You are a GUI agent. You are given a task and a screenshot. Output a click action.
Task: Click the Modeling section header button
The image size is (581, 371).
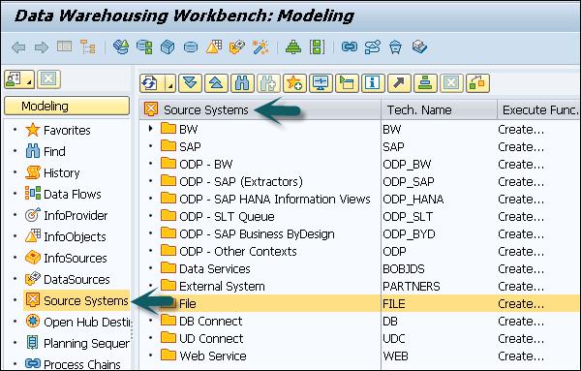click(x=67, y=107)
